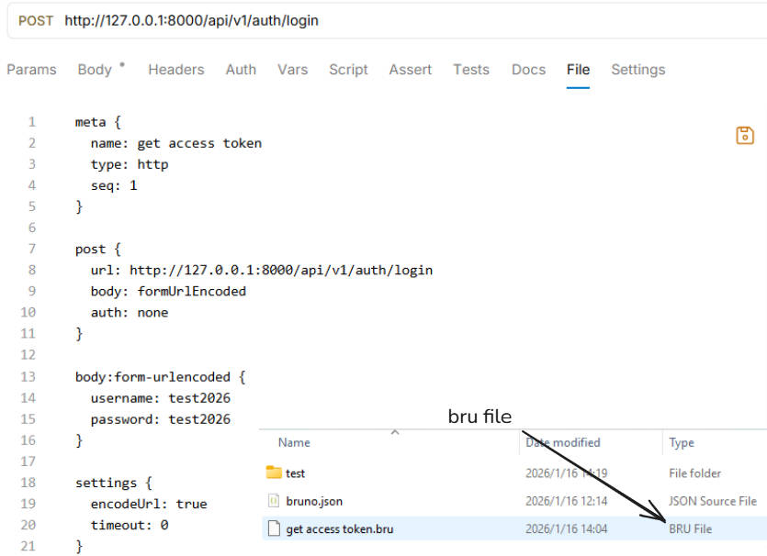Click the 'auth: none' line
Image resolution: width=767 pixels, height=556 pixels.
pyautogui.click(x=130, y=313)
